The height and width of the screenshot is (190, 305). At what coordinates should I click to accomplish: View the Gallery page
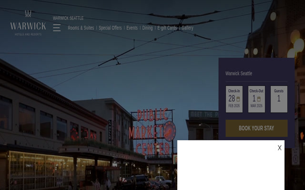[x=187, y=28]
